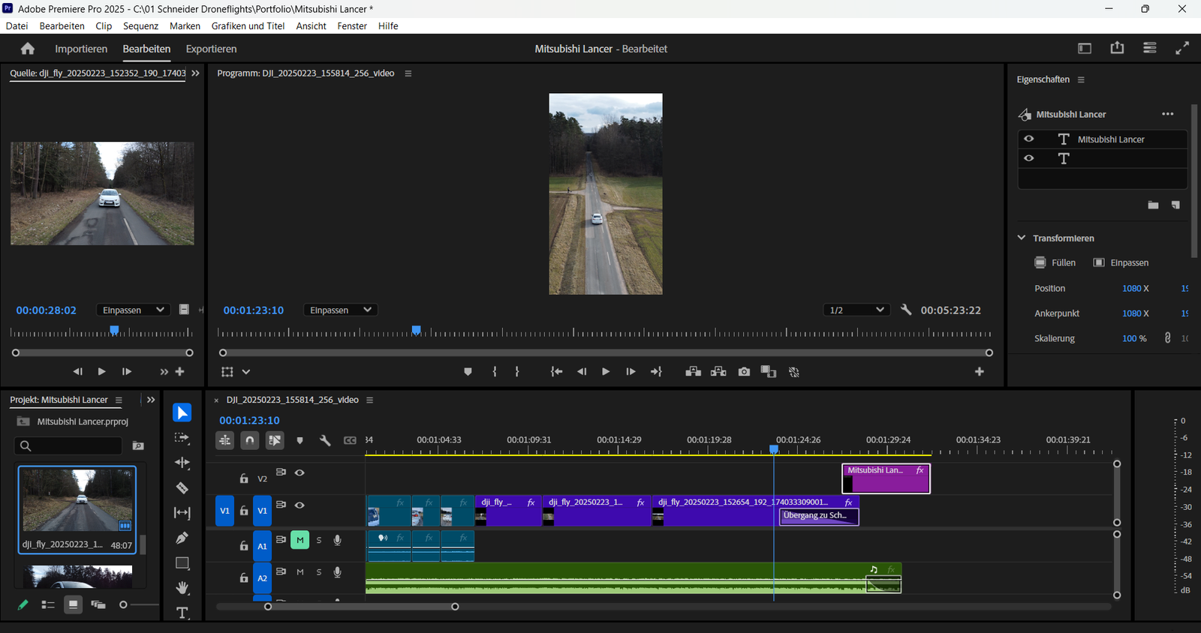Click the Export Frame camera icon

pos(744,372)
